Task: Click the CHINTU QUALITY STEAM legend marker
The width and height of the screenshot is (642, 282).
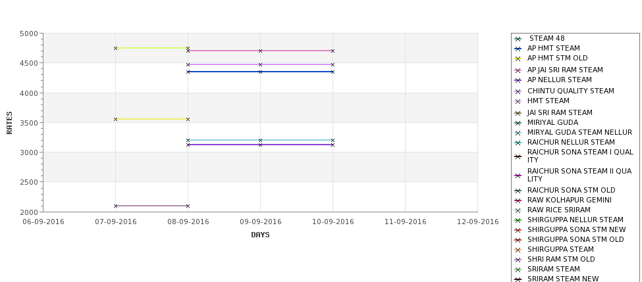Action: click(518, 91)
